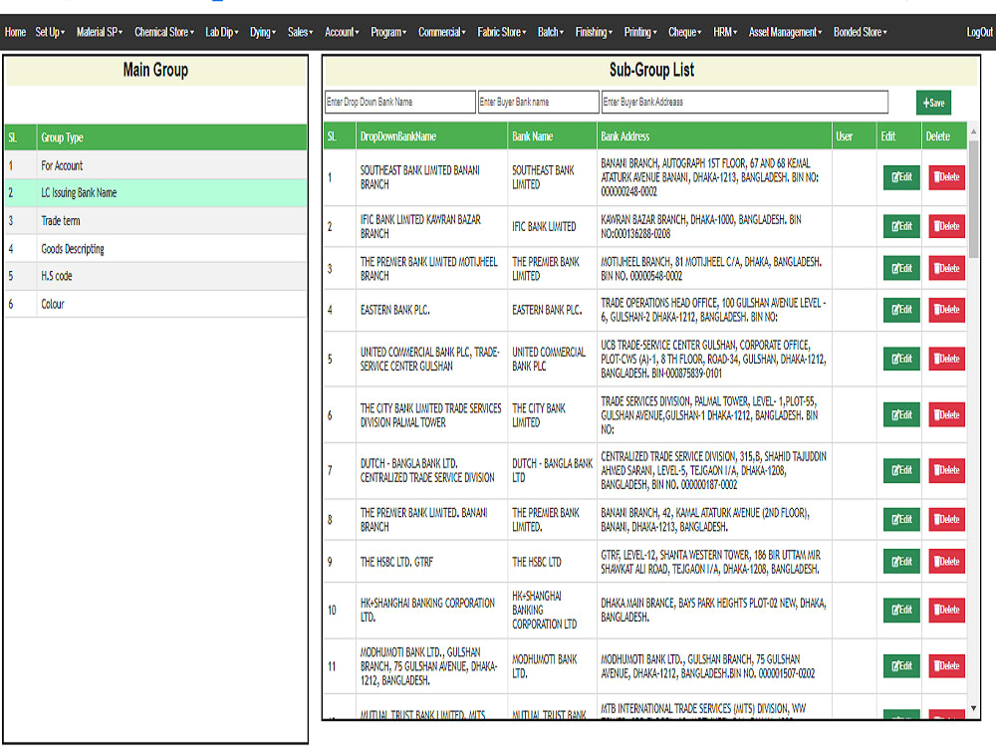Select Colour group row
Image resolution: width=996 pixels, height=747 pixels.
(x=155, y=304)
